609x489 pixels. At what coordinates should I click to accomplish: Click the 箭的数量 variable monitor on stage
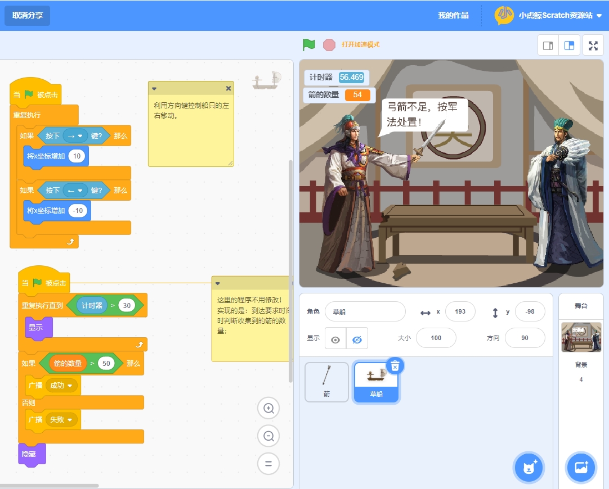pos(339,94)
